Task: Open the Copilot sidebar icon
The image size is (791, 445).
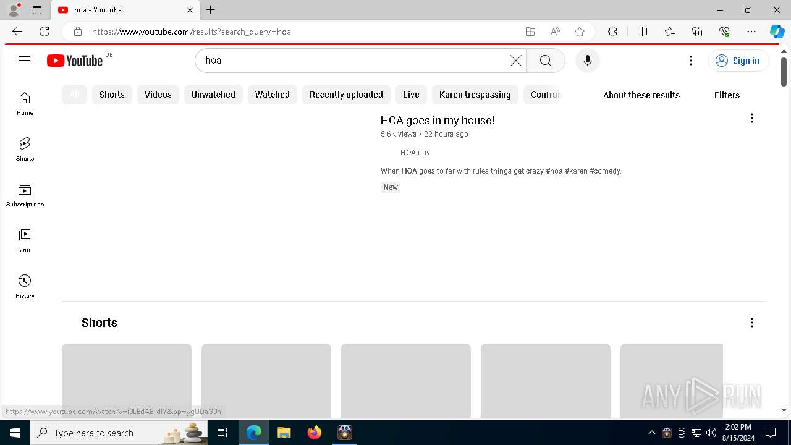Action: pos(777,32)
